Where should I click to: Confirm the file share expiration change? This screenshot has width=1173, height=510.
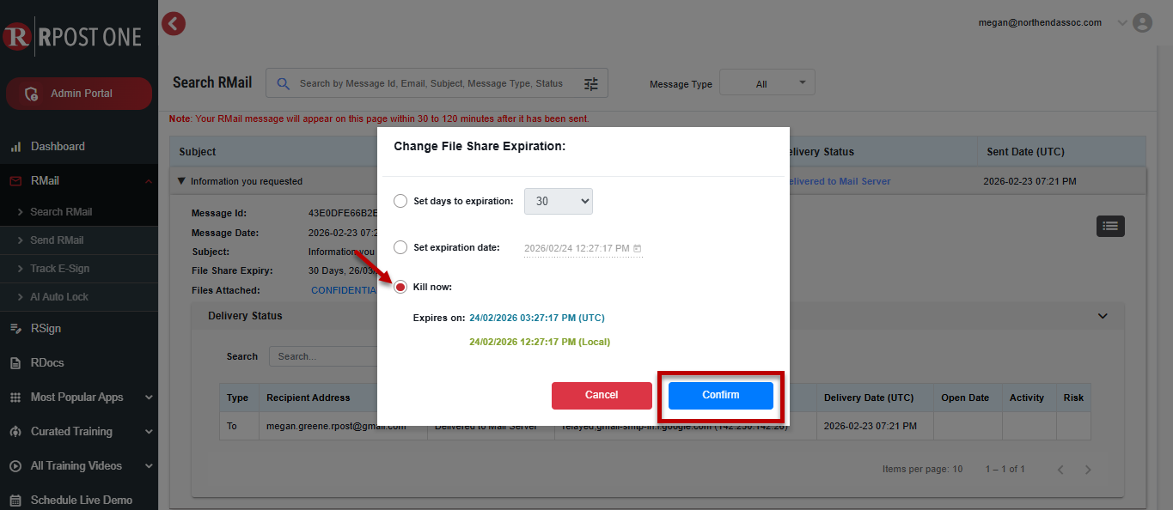coord(720,395)
